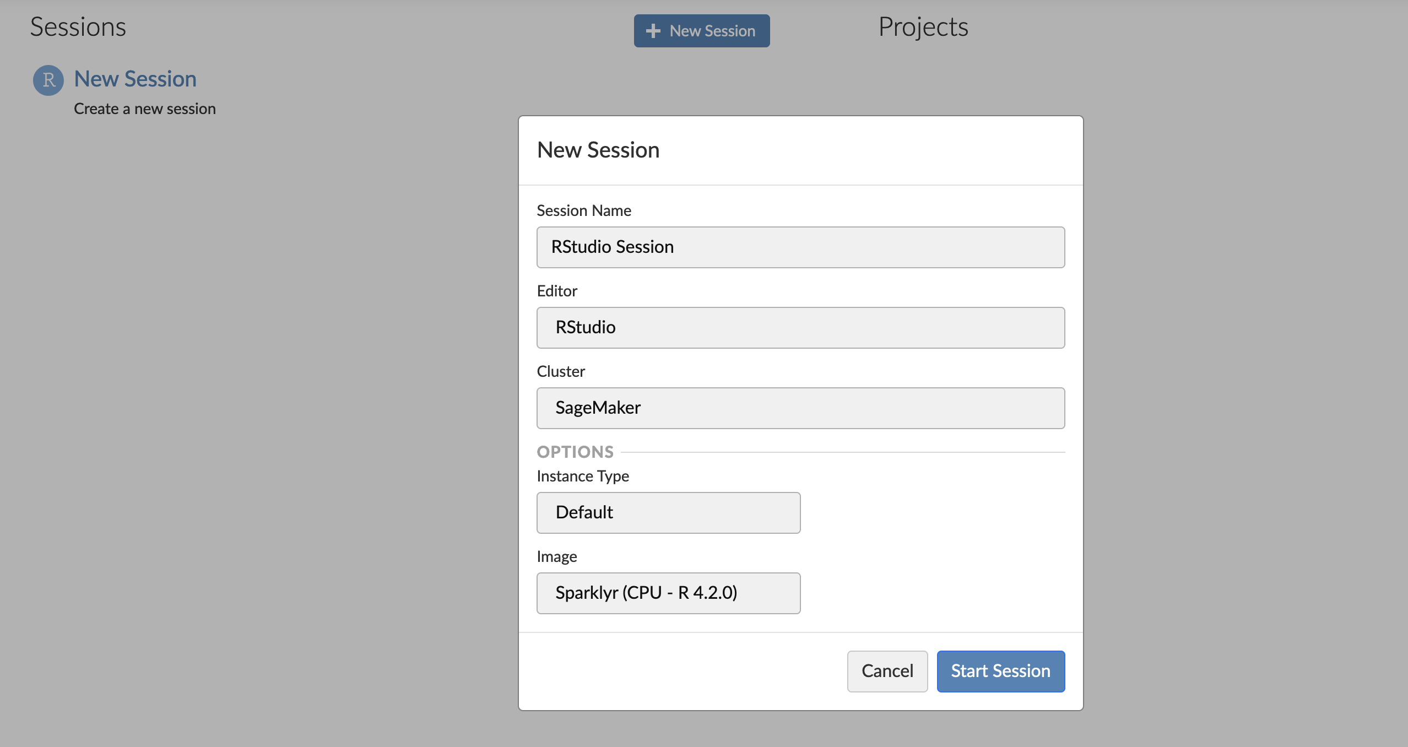The height and width of the screenshot is (747, 1408).
Task: Open the Editor dropdown showing RStudio
Action: click(800, 328)
